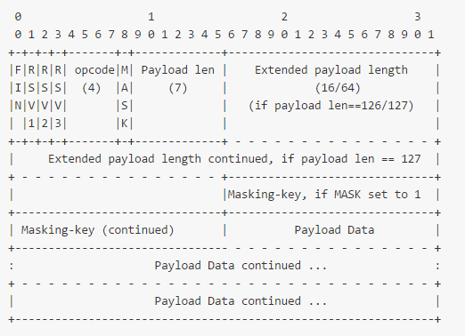This screenshot has height=336, width=465.
Task: Click Extended payload length continued text
Action: click(234, 159)
